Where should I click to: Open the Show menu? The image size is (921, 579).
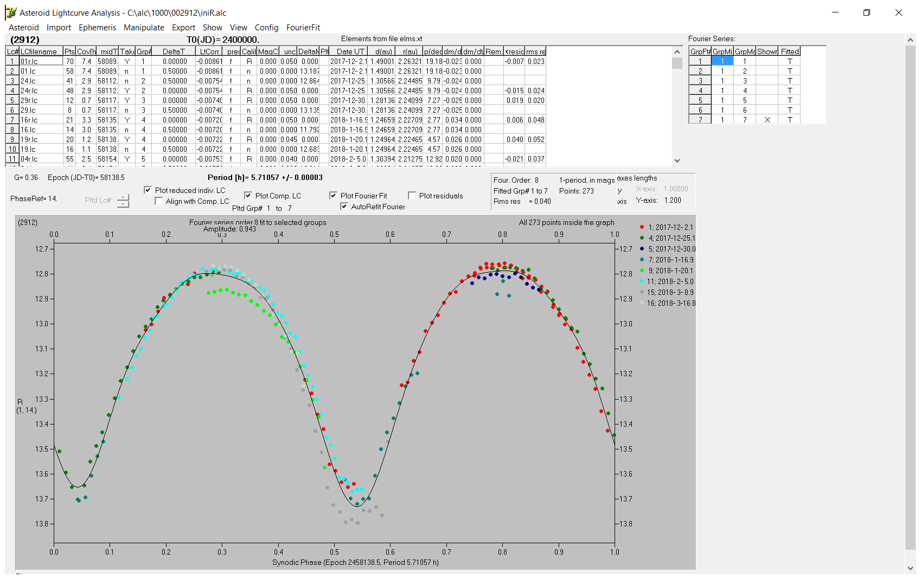(x=213, y=28)
